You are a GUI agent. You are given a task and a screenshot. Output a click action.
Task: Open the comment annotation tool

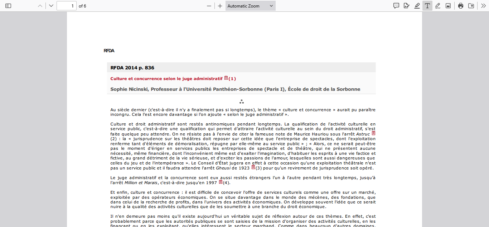396,6
